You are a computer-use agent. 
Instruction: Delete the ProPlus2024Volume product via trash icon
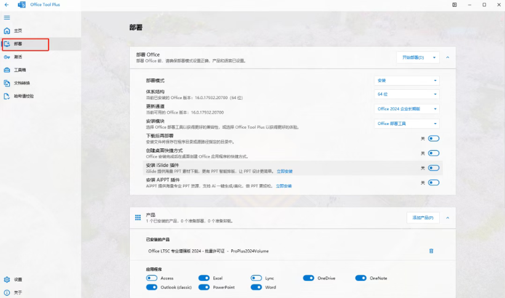(431, 251)
